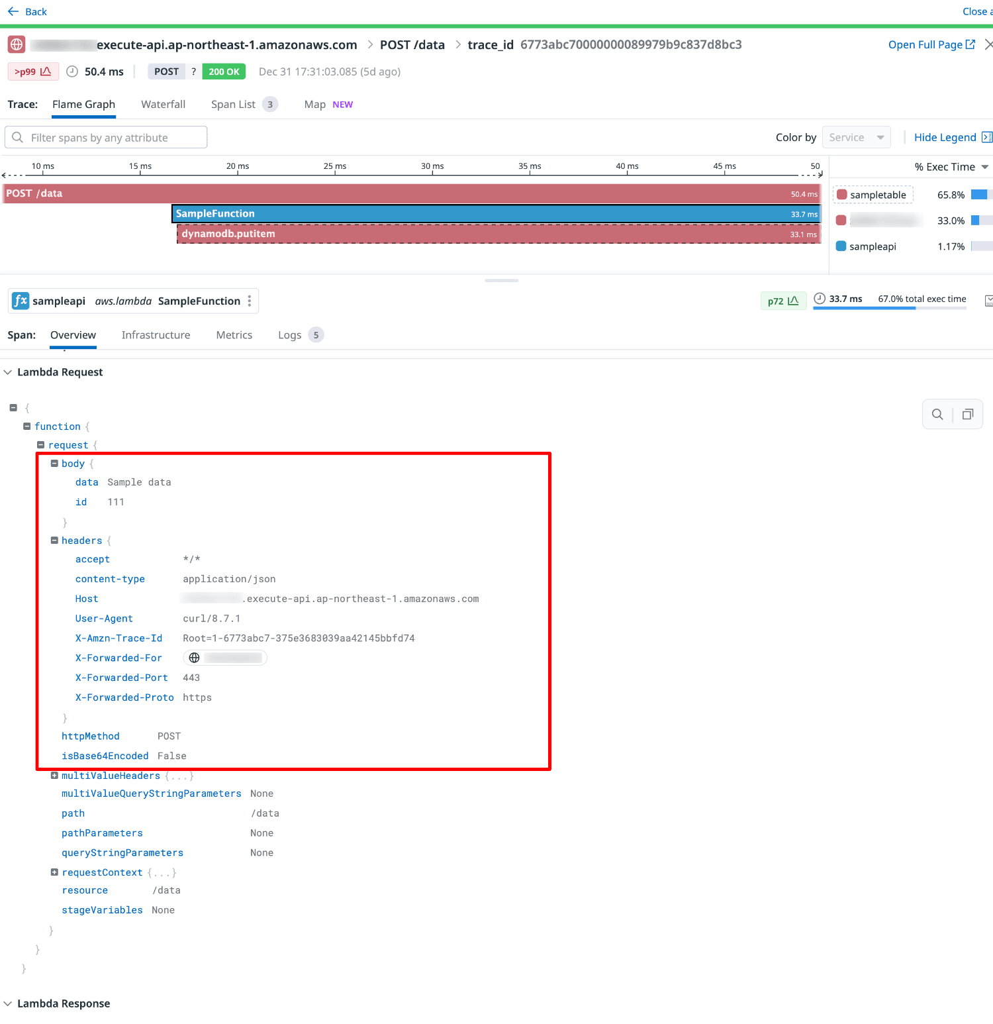
Task: Click the isBase64Encoded key
Action: click(x=105, y=756)
